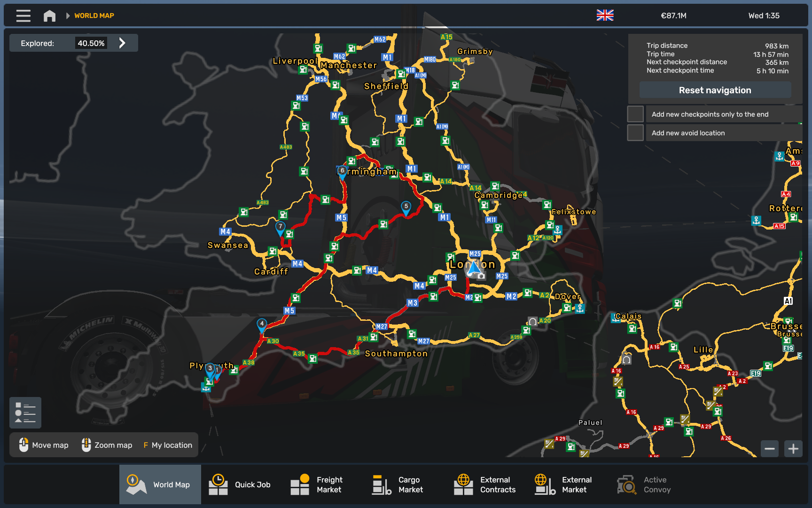The image size is (812, 508).
Task: Open the Cargo Market tab
Action: click(x=398, y=484)
